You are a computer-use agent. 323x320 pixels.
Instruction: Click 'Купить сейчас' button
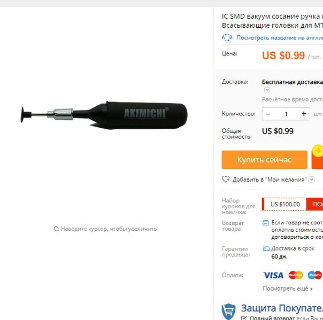pos(264,160)
